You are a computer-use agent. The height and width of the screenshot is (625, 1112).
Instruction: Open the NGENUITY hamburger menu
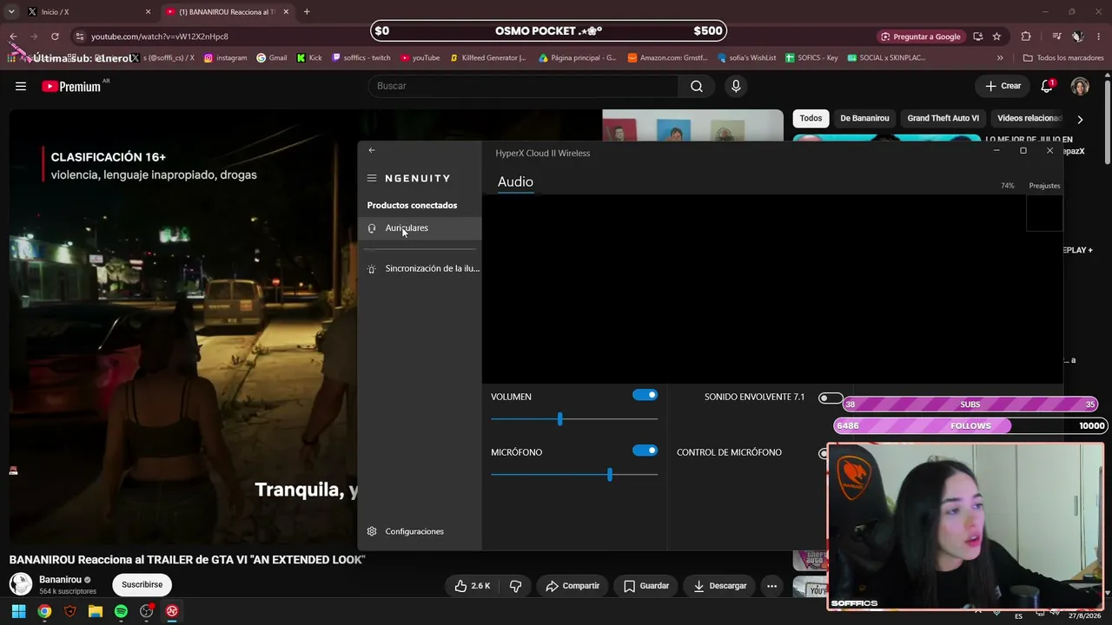pos(372,178)
